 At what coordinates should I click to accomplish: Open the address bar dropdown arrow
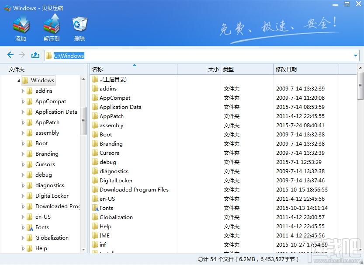pyautogui.click(x=355, y=56)
